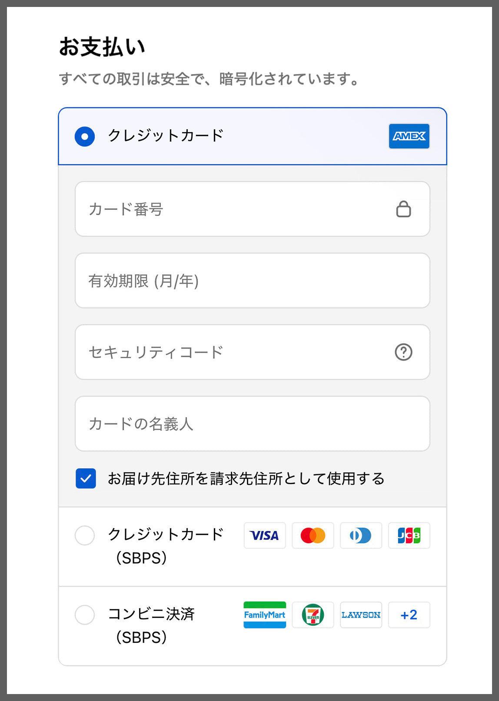The image size is (499, 701).
Task: Click the AMEX card logo
Action: [x=409, y=136]
